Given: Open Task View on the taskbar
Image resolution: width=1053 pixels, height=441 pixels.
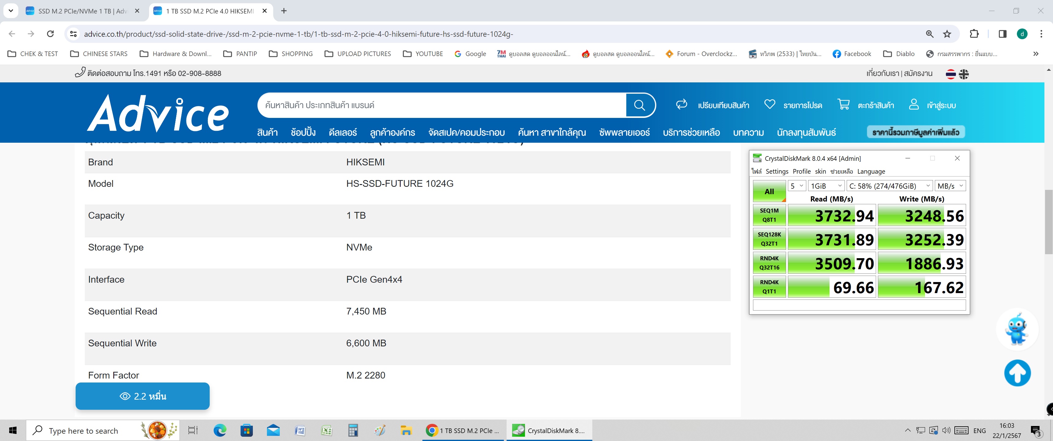Looking at the screenshot, I should [x=193, y=430].
